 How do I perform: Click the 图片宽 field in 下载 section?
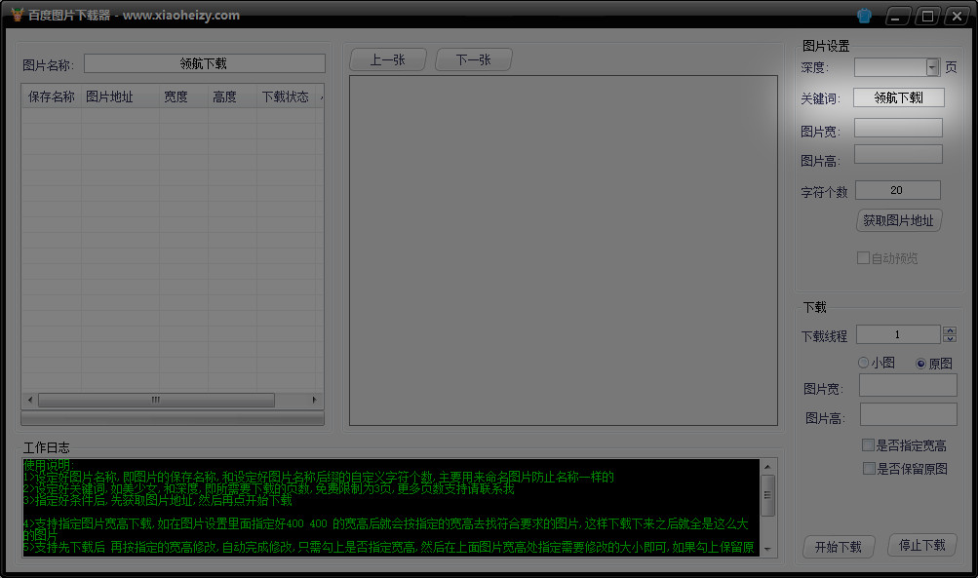tap(908, 385)
